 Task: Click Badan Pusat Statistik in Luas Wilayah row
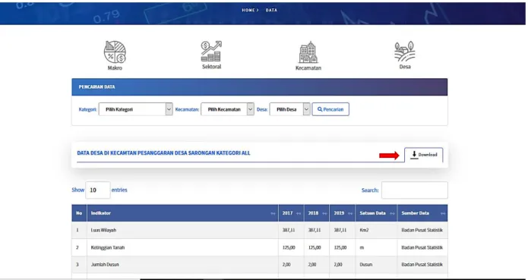[422, 230]
